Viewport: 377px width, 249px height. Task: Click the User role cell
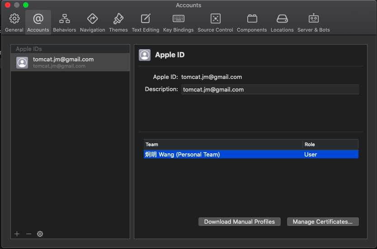pos(311,154)
